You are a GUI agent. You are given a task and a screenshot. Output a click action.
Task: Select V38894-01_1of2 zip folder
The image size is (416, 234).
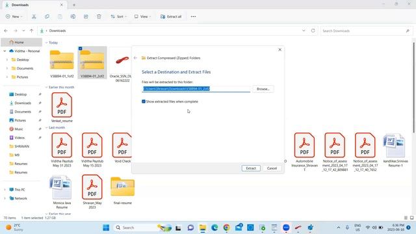pyautogui.click(x=62, y=63)
